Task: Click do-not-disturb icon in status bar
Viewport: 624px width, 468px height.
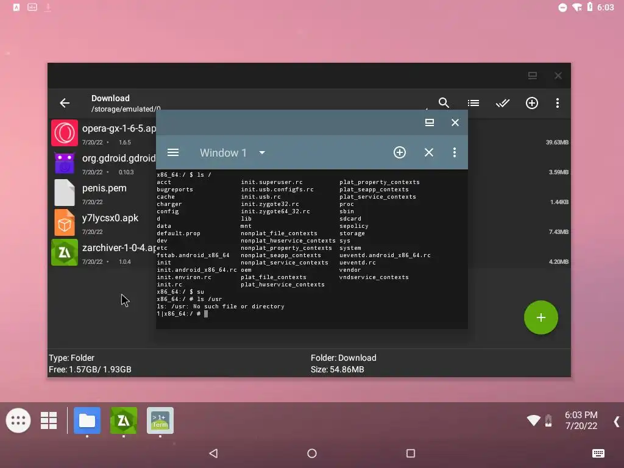Action: (x=562, y=7)
